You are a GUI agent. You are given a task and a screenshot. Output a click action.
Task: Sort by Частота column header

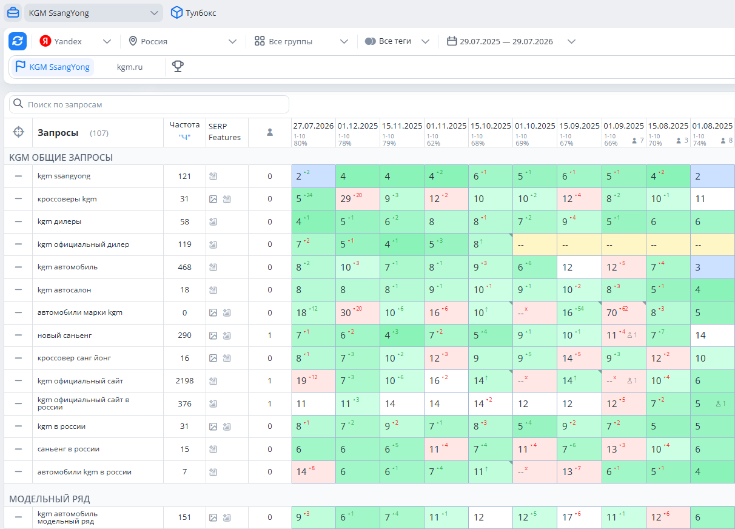coord(184,124)
